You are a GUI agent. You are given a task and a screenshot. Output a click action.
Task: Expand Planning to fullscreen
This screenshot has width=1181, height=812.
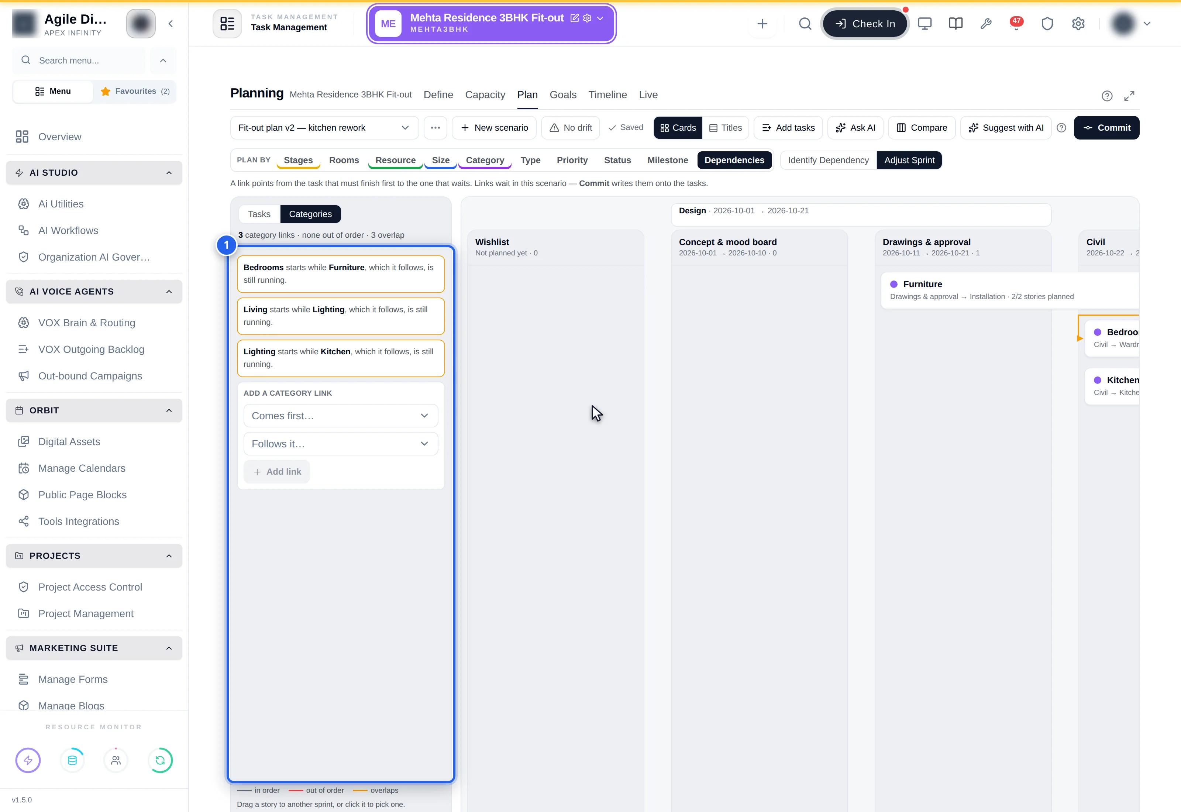tap(1129, 96)
